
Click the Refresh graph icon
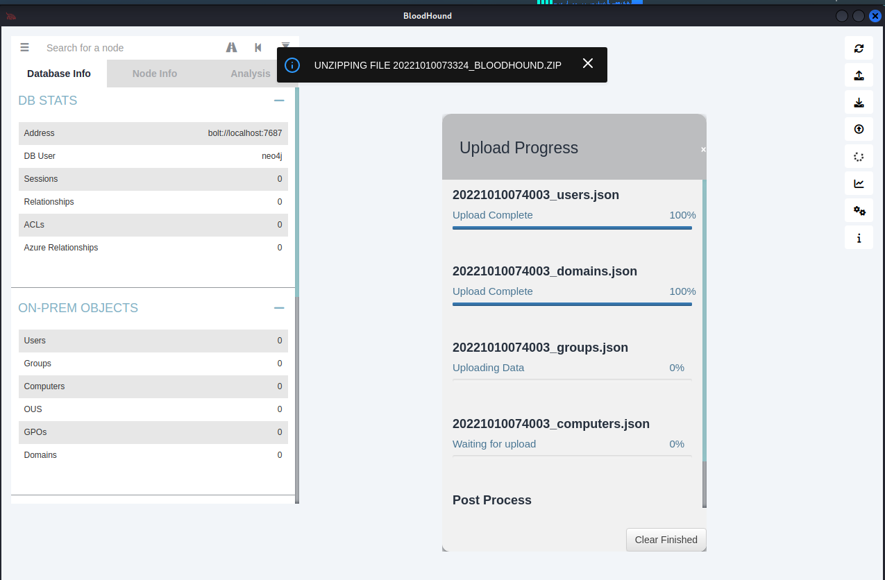[859, 49]
